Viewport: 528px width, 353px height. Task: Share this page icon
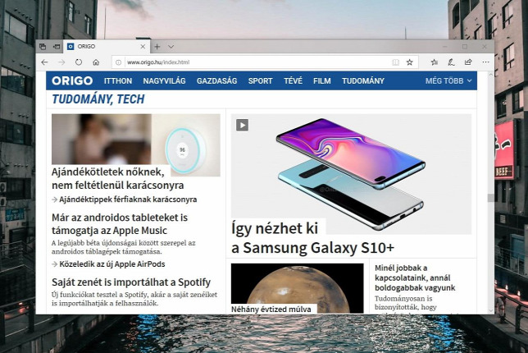point(468,62)
